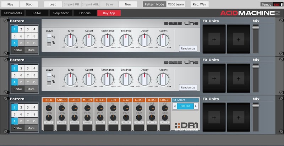
Task: Click the drum module Mix fader
Action: click(256, 106)
